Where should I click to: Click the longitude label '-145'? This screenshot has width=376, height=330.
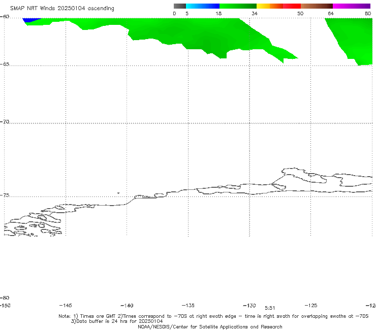tap(66, 305)
